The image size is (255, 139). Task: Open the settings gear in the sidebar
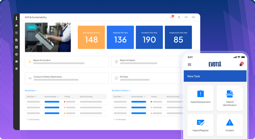tap(16, 54)
